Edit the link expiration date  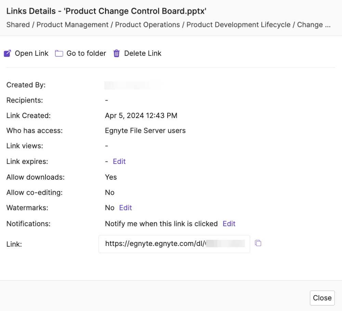click(x=119, y=161)
